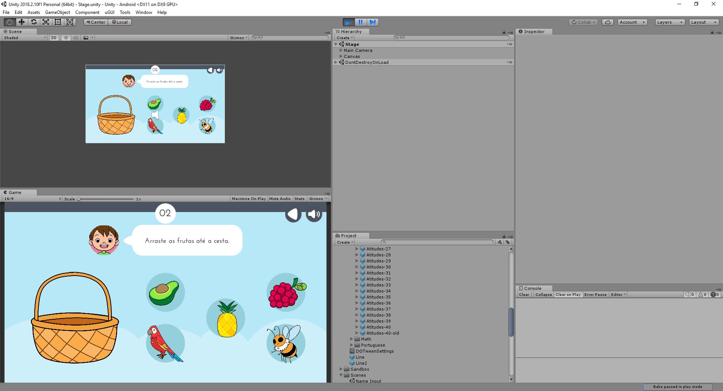Viewport: 723px width, 391px height.
Task: Click the Clear button in Console
Action: [524, 295]
